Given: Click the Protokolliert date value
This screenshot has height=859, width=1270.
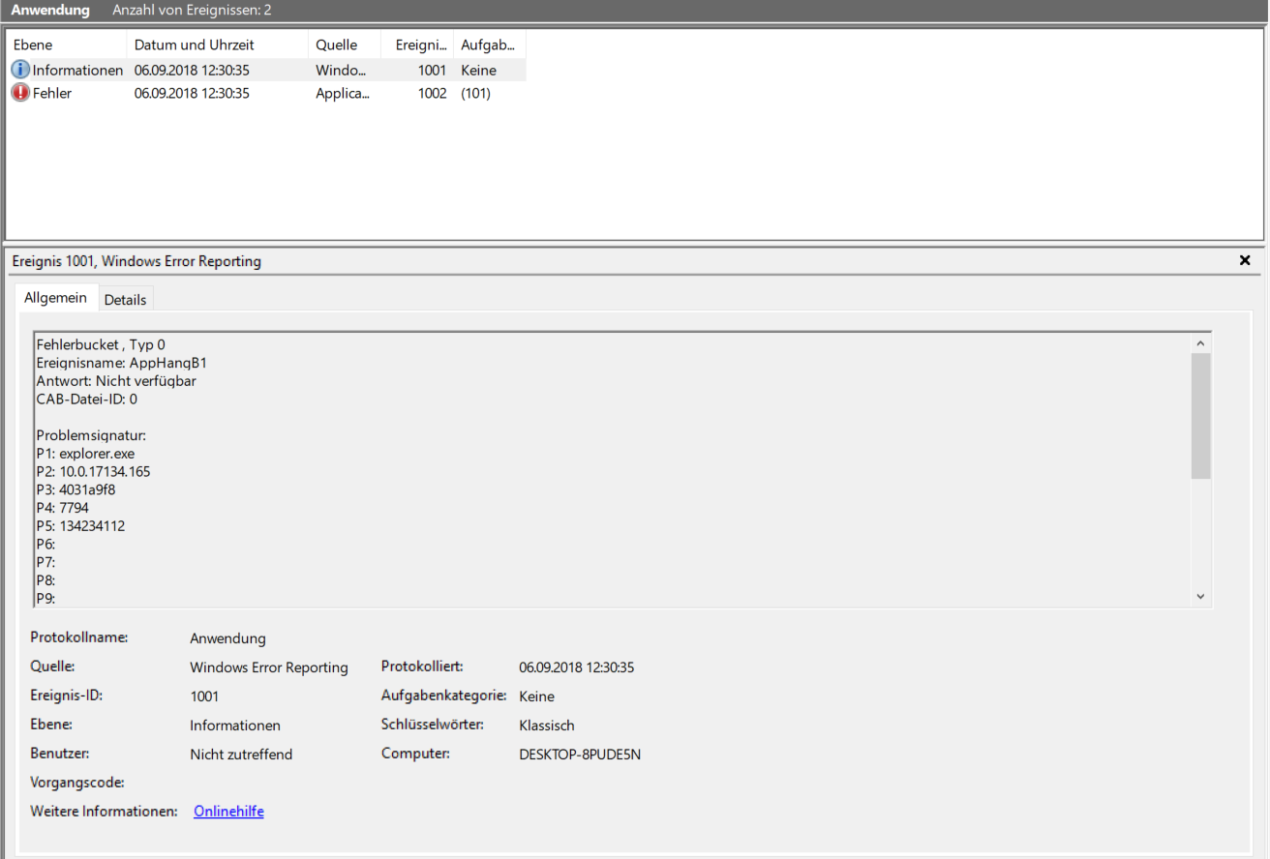Looking at the screenshot, I should (x=577, y=667).
